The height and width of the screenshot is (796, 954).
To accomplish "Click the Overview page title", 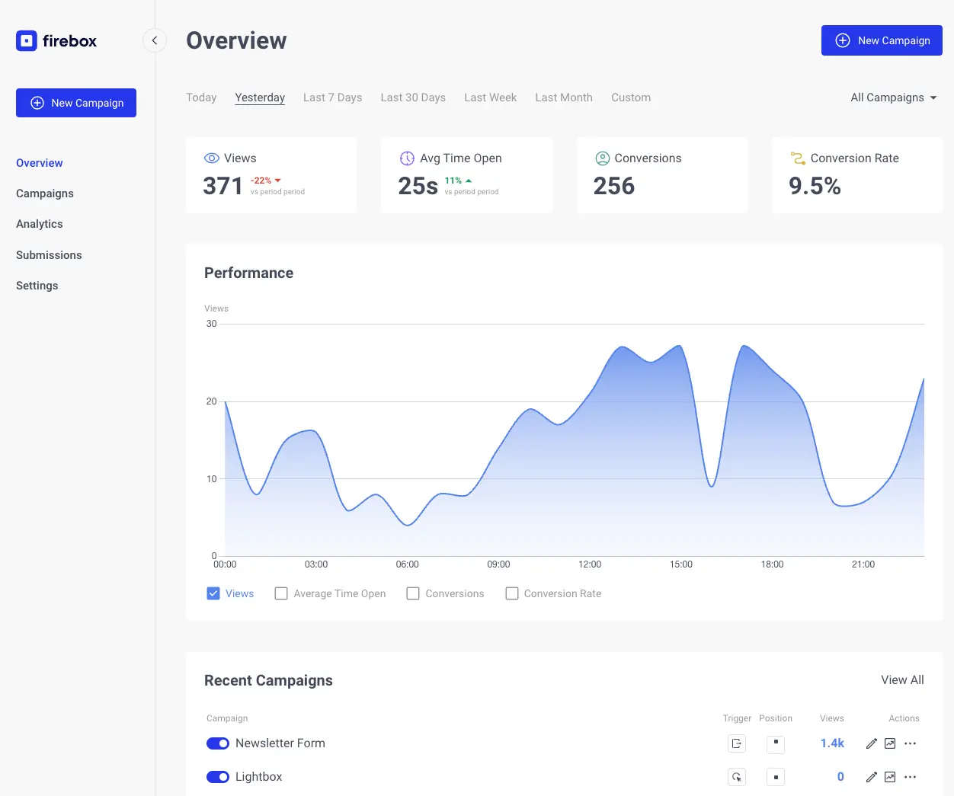I will click(236, 40).
